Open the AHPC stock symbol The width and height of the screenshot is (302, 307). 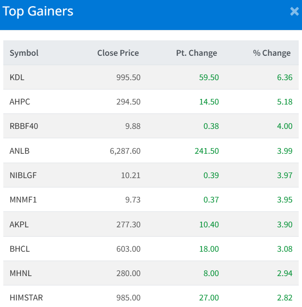tap(20, 102)
